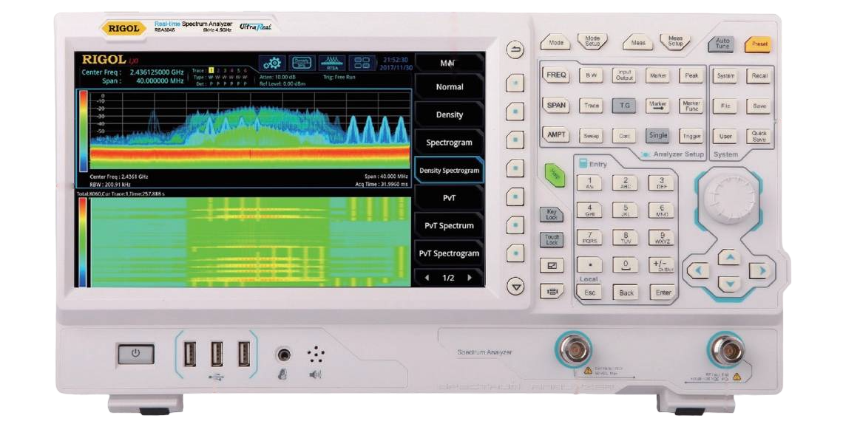Toggle the TG tracking generator key

[624, 106]
